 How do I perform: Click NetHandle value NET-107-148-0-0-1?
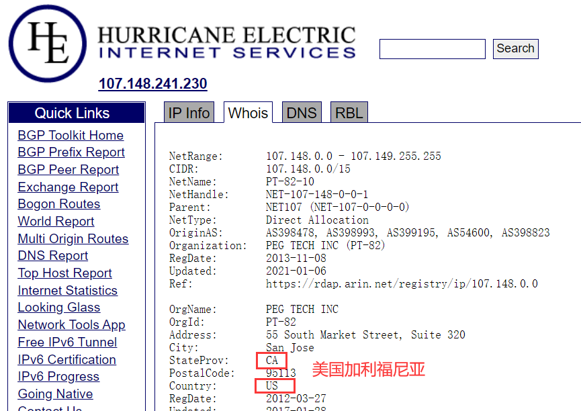(317, 194)
